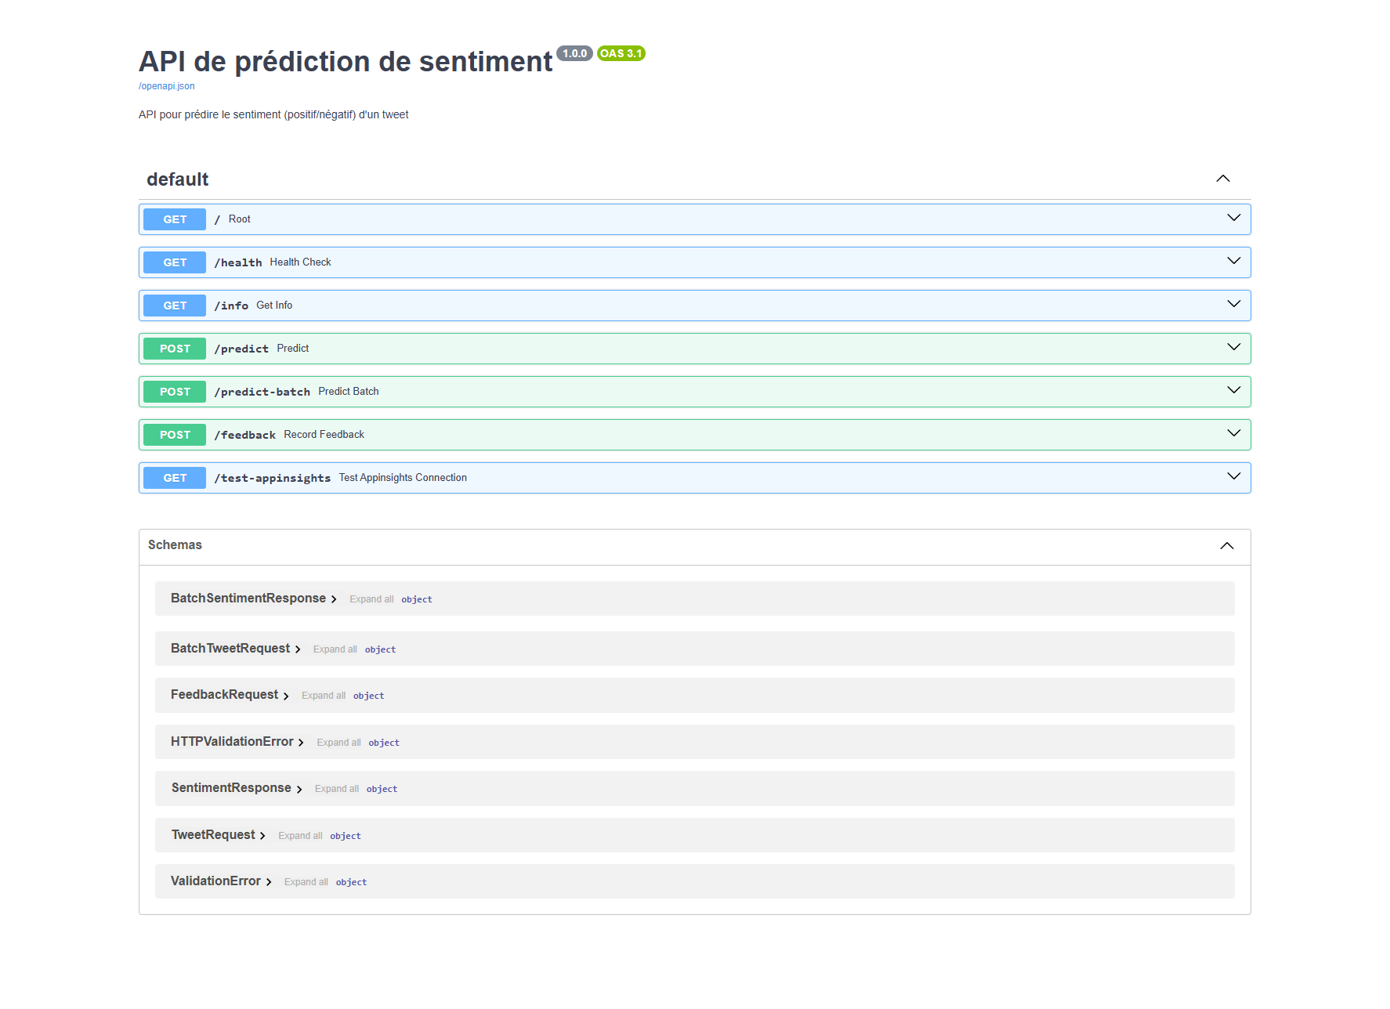Click the object label beside TweetRequest

click(346, 836)
